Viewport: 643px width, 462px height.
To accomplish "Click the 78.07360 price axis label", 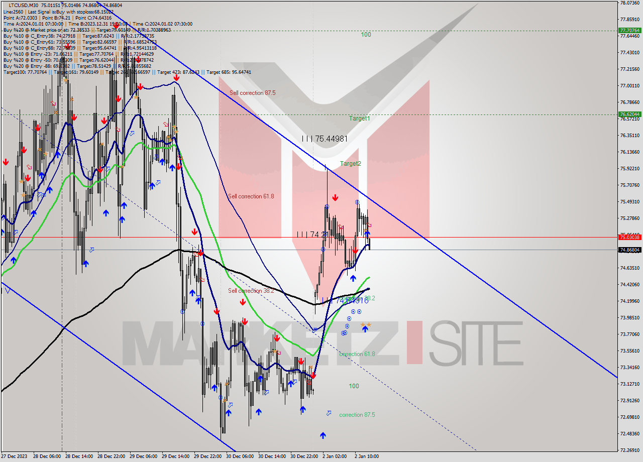I will click(x=629, y=3).
